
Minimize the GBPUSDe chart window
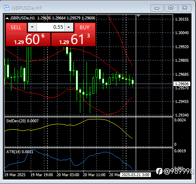[x=157, y=8]
